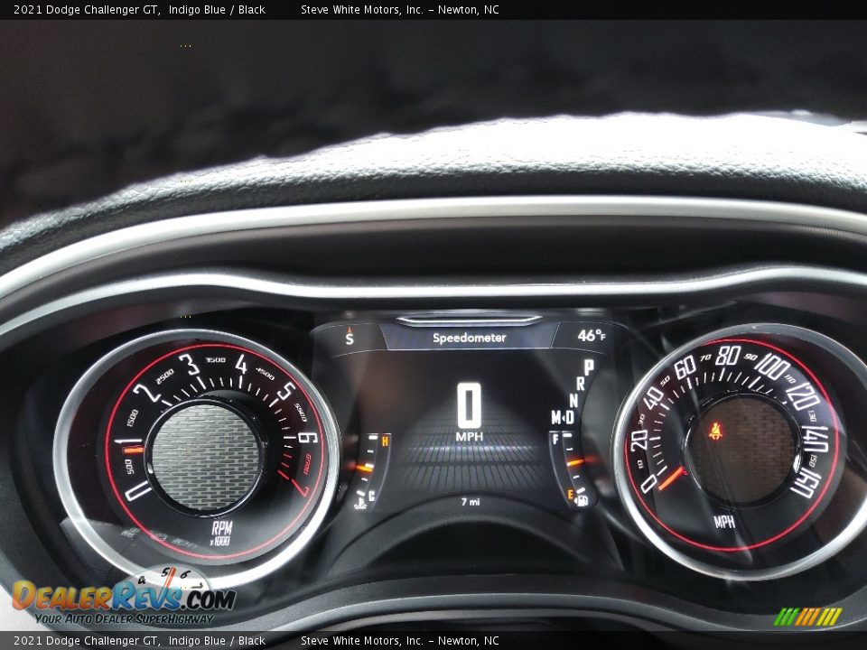Click the speedometer center mesh cap
The image size is (867, 650).
point(741,450)
